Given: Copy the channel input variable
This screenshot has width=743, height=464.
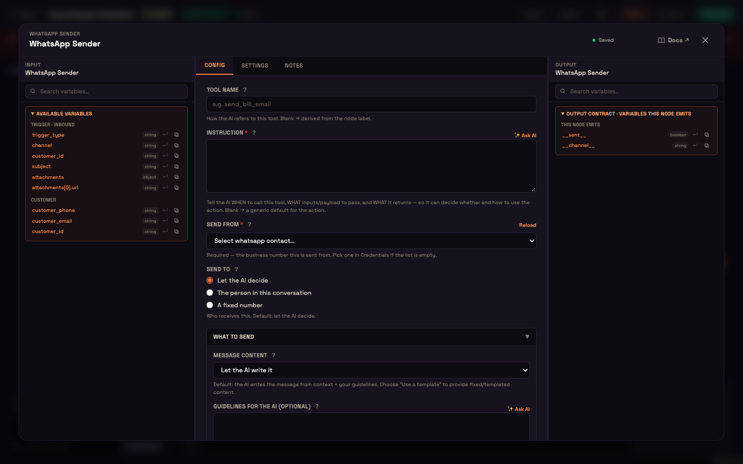Looking at the screenshot, I should [176, 145].
